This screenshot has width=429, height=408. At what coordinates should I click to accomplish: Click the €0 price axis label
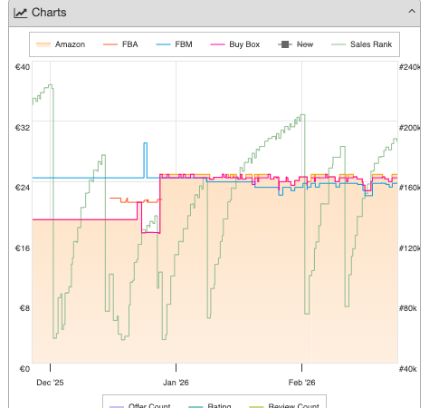24,369
